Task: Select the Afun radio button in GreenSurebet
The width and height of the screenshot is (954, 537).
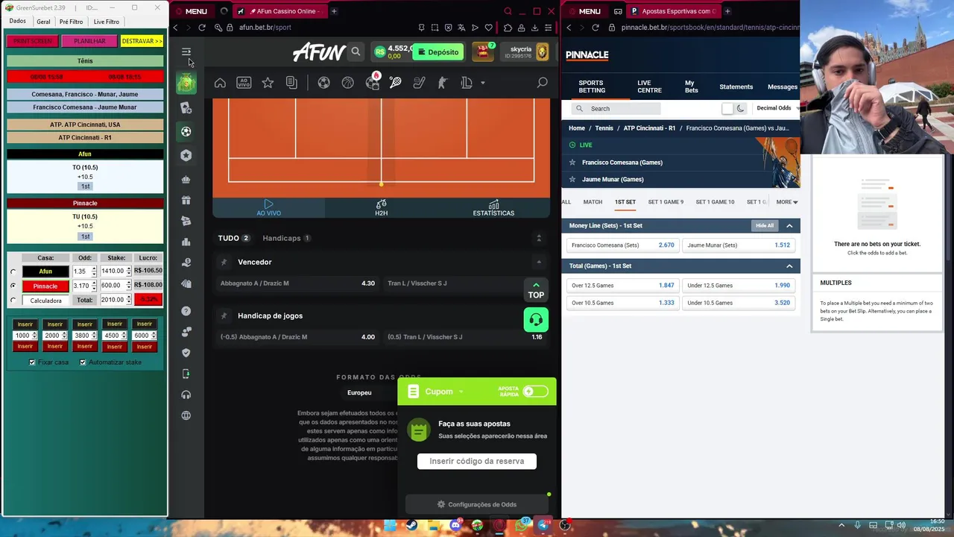Action: [x=13, y=271]
